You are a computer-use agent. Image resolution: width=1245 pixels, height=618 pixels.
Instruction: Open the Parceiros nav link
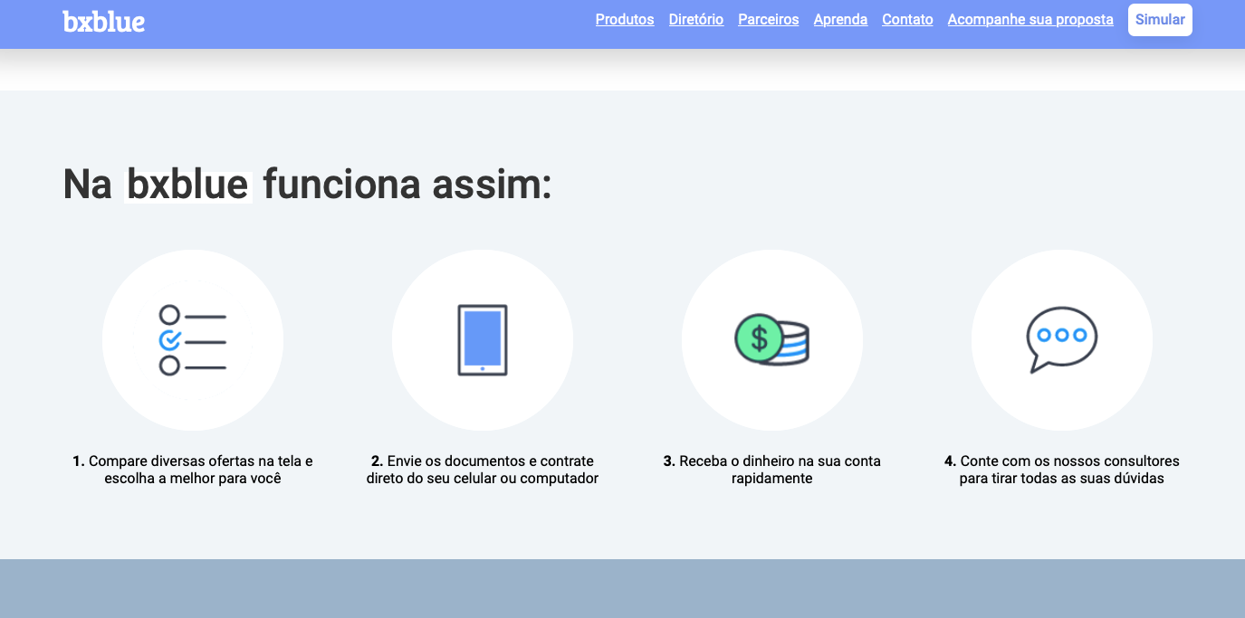[769, 20]
